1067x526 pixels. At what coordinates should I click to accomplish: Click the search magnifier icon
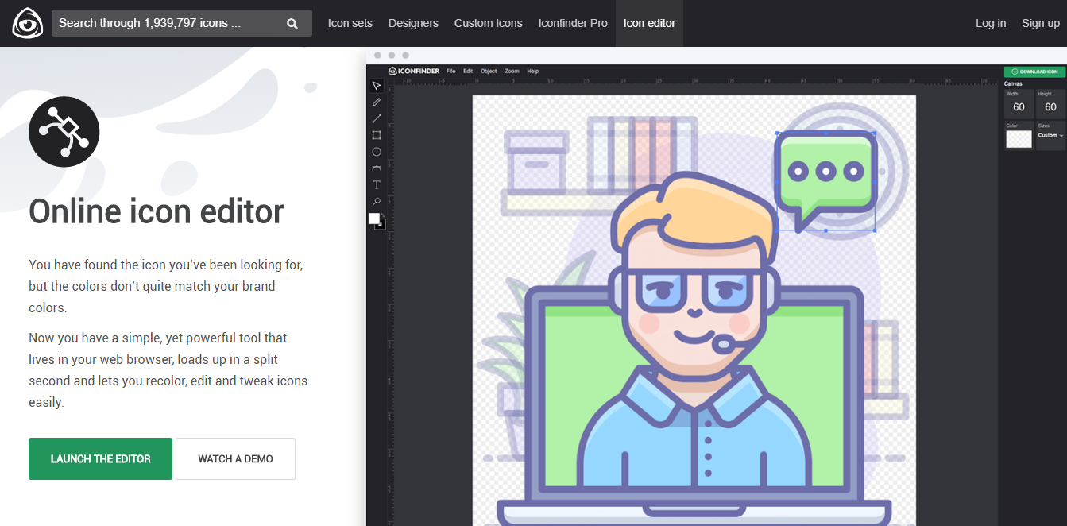pos(292,23)
